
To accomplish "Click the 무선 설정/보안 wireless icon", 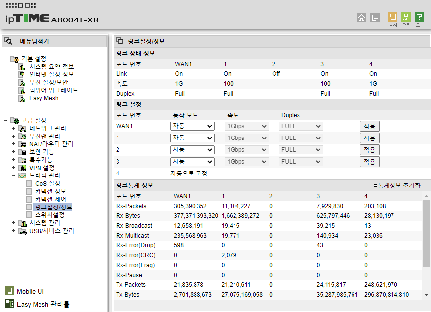I will pos(22,83).
